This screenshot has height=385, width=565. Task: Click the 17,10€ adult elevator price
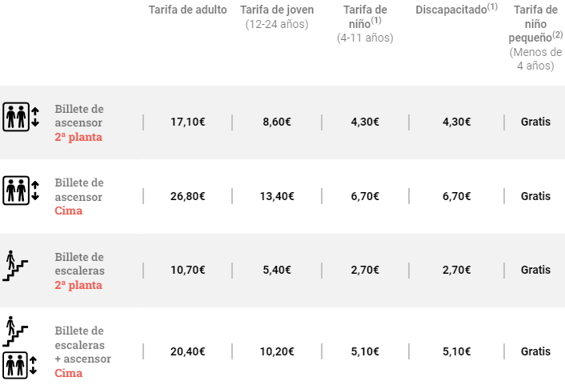click(188, 122)
